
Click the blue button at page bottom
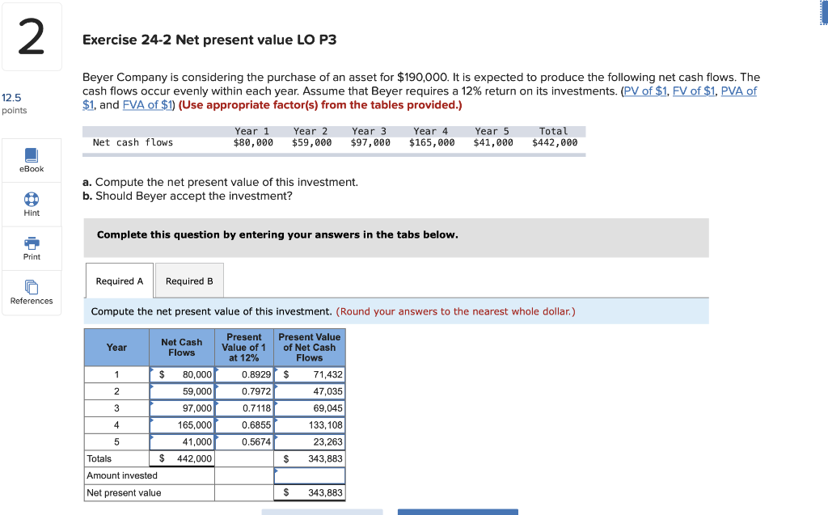(x=458, y=512)
